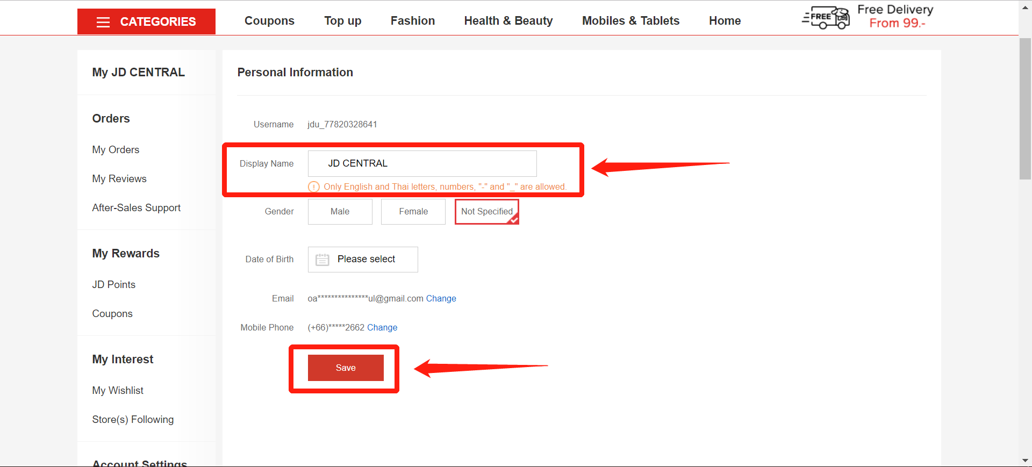
Task: Open Health & Beauty navigation item
Action: (508, 21)
